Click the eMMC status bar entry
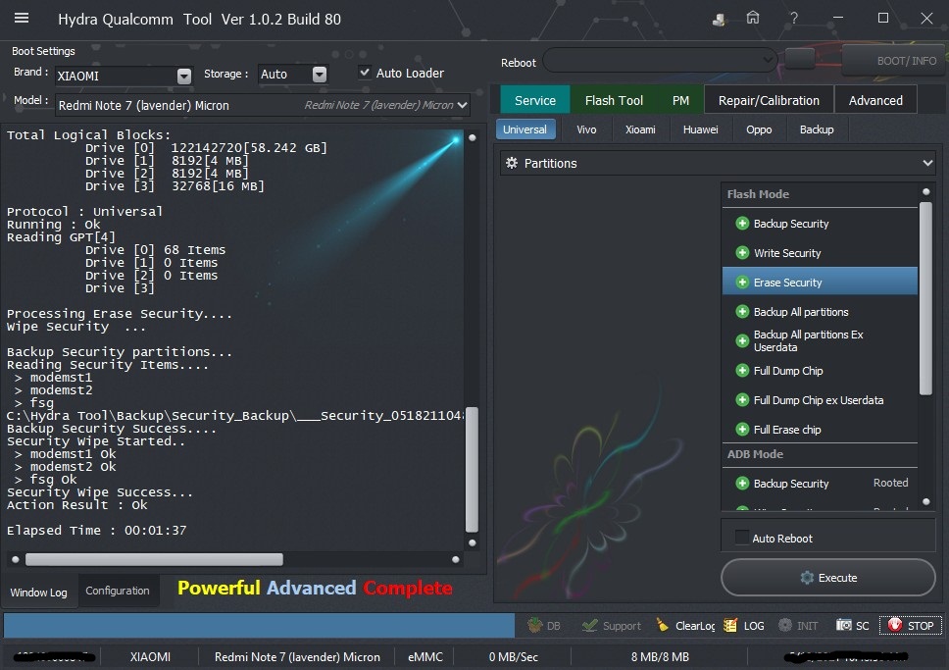This screenshot has height=670, width=949. point(425,656)
